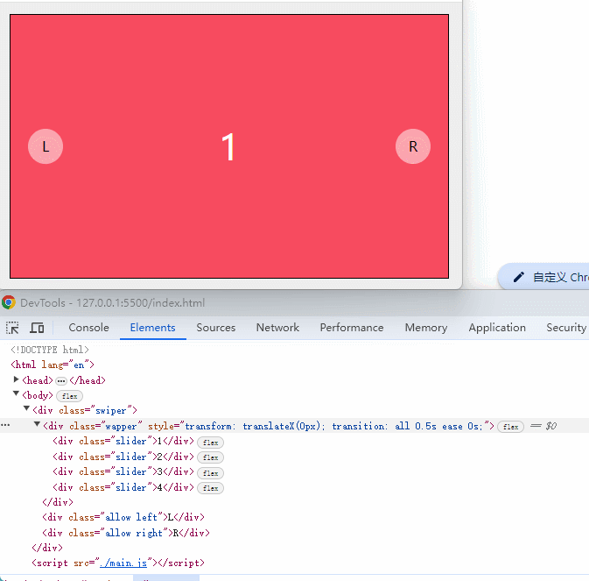Select the DOCTYPE html line

[x=50, y=351]
